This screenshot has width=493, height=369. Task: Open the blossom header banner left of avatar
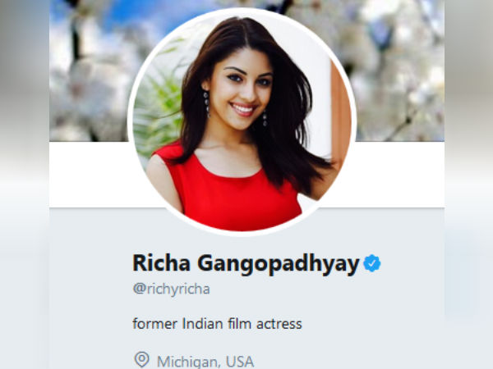pos(90,71)
